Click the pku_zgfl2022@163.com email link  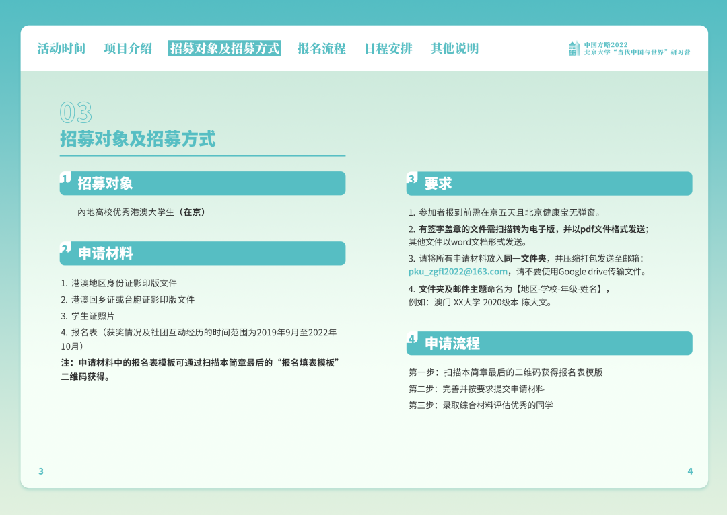click(458, 272)
